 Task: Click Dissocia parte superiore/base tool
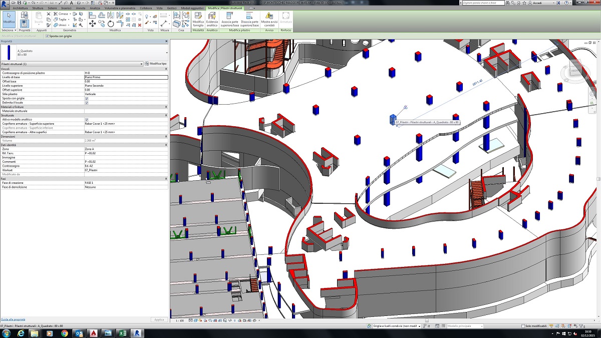(x=249, y=18)
